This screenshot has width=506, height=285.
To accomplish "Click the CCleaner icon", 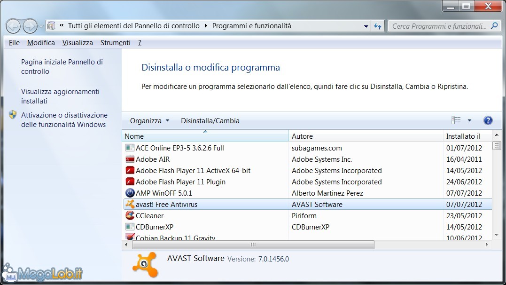I will pyautogui.click(x=130, y=215).
